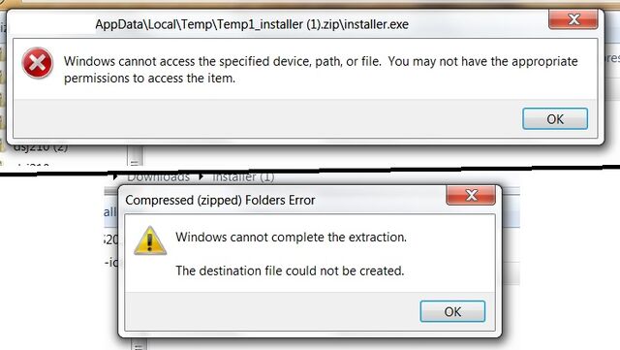The height and width of the screenshot is (350, 620).
Task: Confirm OK on the access denied dialog
Action: pyautogui.click(x=555, y=119)
